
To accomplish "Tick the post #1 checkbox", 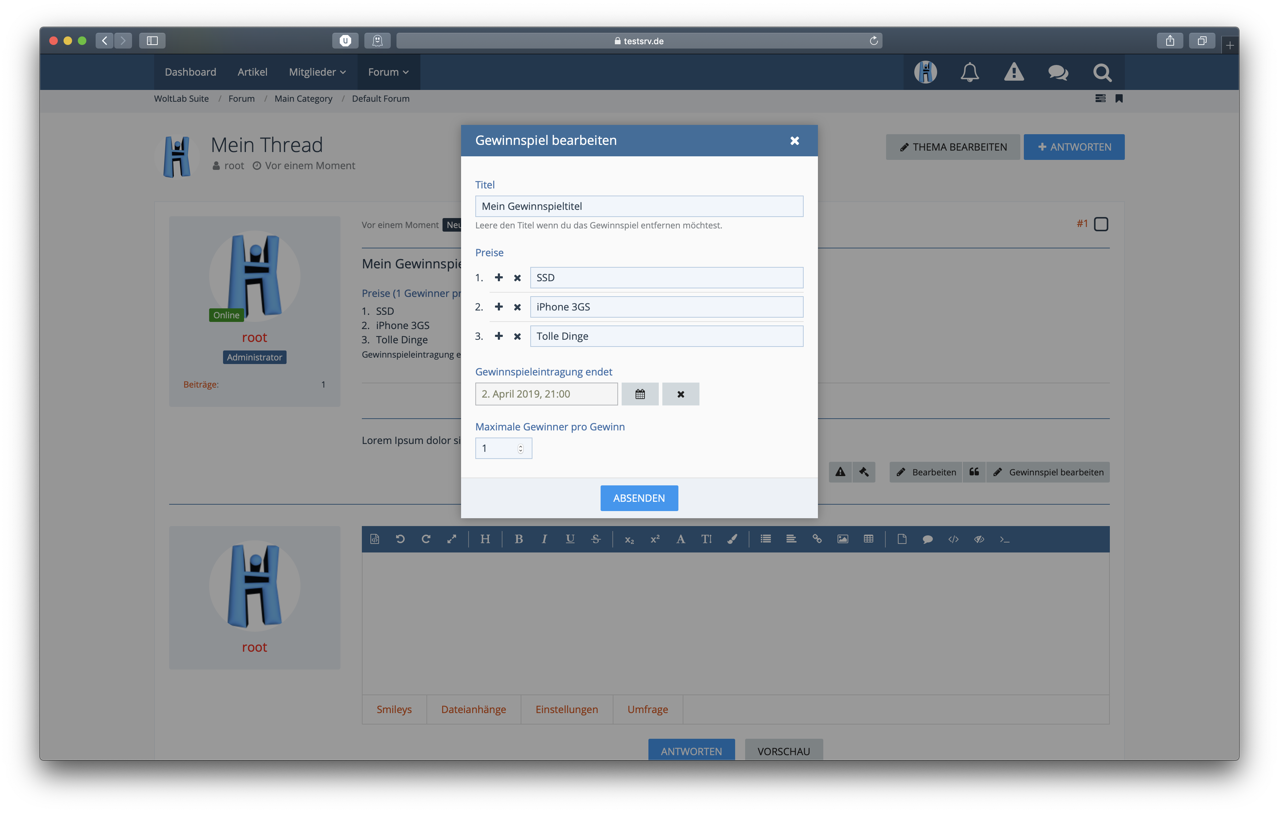I will [1101, 224].
